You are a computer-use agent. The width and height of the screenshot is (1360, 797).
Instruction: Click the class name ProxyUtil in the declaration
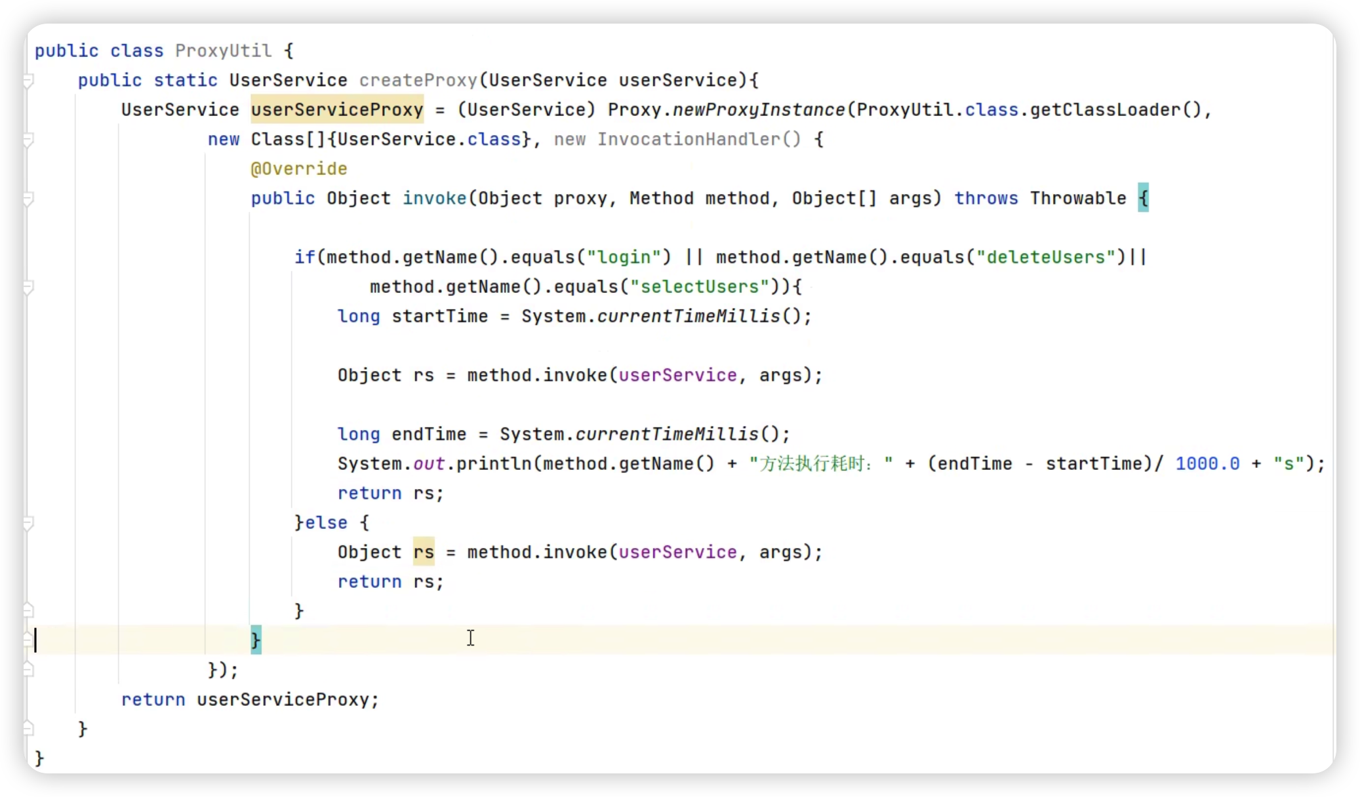pos(223,50)
